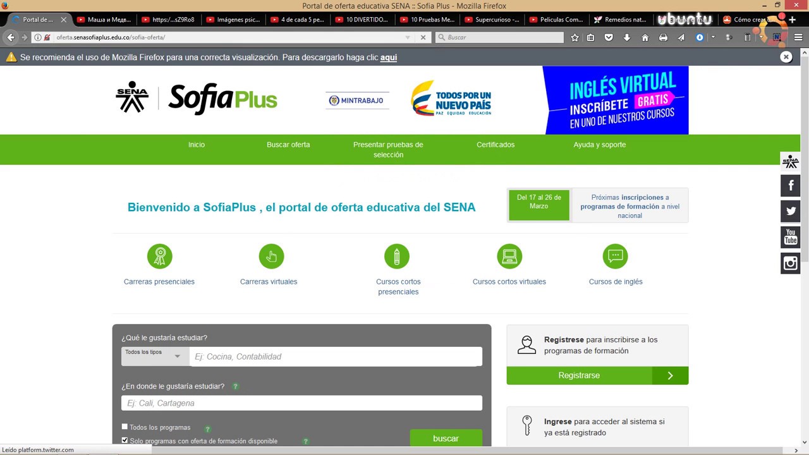Click the paper plane share icon
Screen dimensions: 809x455
click(x=681, y=37)
